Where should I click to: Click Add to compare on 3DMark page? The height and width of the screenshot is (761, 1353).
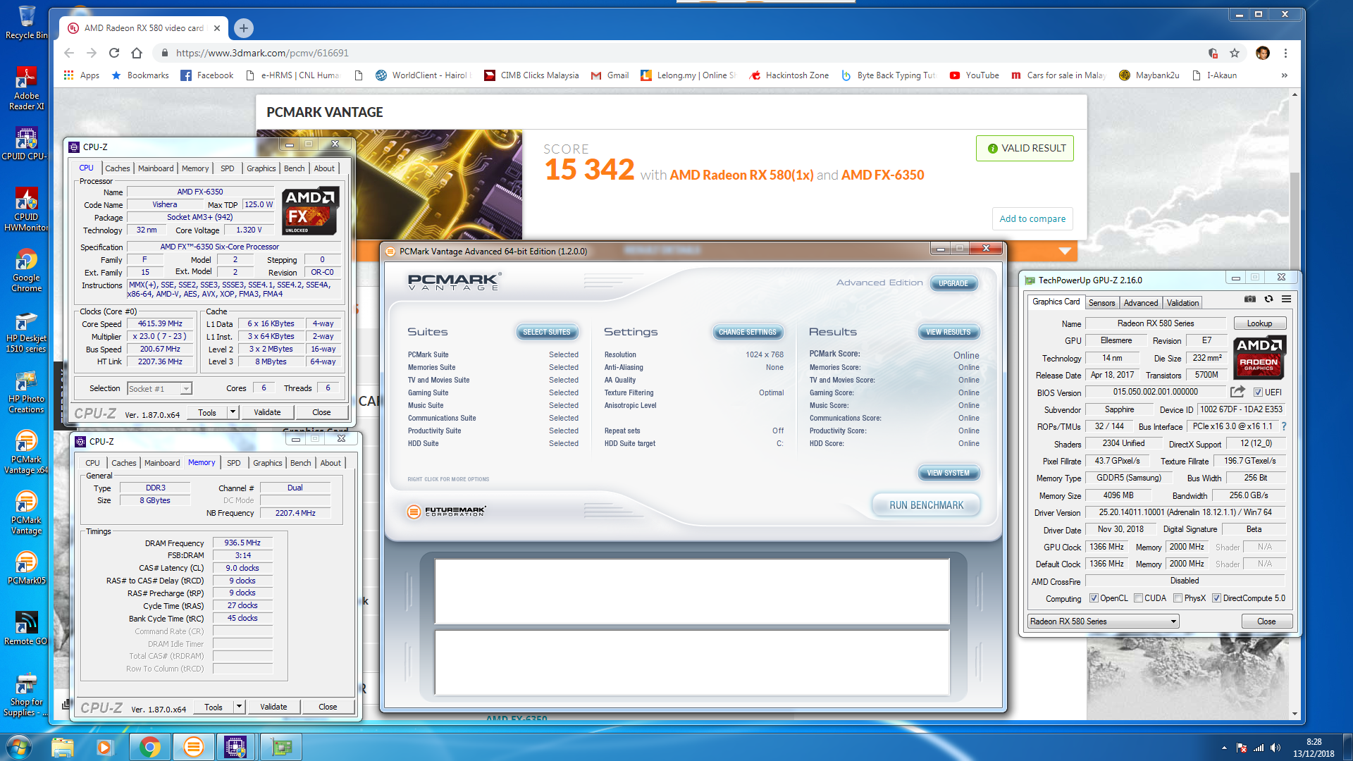click(x=1032, y=218)
